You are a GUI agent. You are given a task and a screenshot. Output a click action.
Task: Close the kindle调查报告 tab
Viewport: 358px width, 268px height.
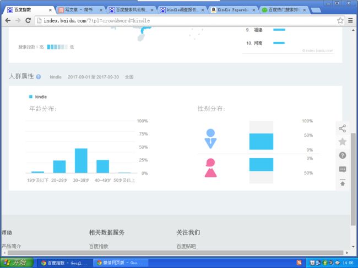pos(203,10)
